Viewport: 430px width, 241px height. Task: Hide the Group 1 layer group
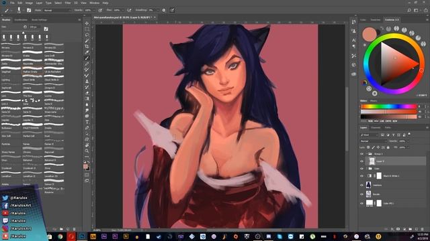(x=361, y=154)
